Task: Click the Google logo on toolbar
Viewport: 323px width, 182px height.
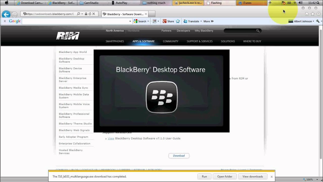Action: (x=15, y=21)
